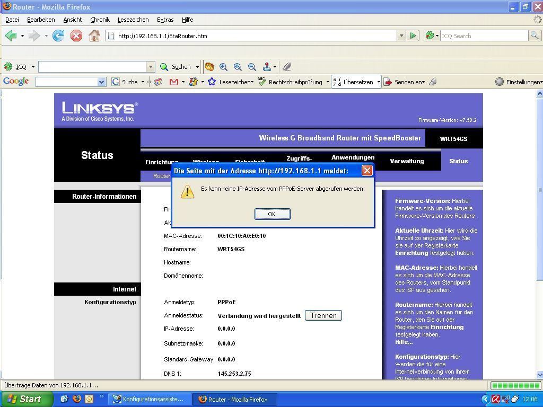The height and width of the screenshot is (407, 543).
Task: Click the ICQ toolbar Suchen button
Action: (x=175, y=66)
